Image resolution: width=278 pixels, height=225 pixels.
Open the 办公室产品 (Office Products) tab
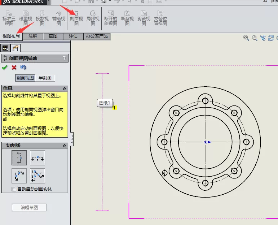pos(97,36)
